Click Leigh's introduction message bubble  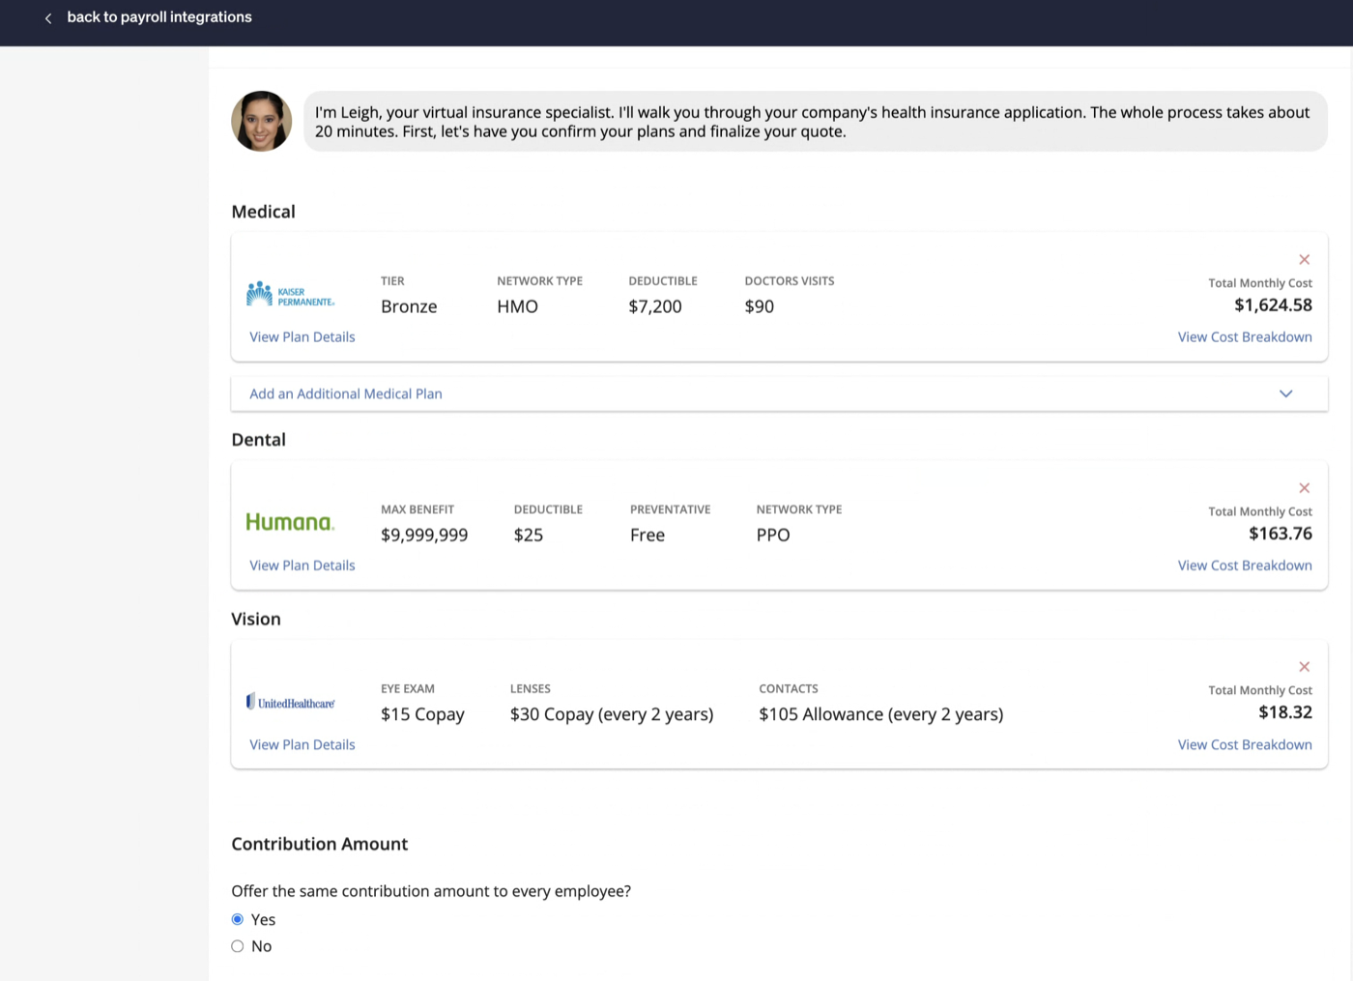point(816,122)
